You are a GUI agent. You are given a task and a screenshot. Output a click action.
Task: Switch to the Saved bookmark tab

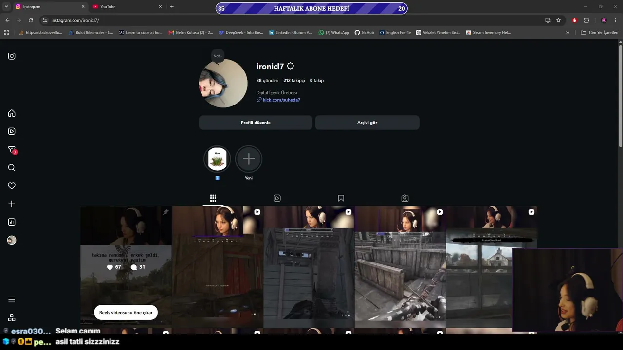pyautogui.click(x=341, y=198)
